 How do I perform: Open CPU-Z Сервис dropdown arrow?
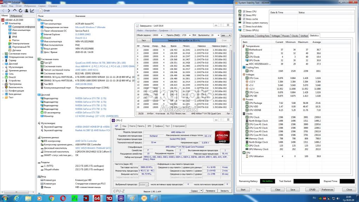[x=201, y=191]
